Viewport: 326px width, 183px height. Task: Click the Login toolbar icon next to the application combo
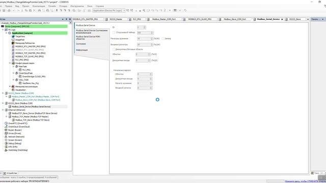128,10
